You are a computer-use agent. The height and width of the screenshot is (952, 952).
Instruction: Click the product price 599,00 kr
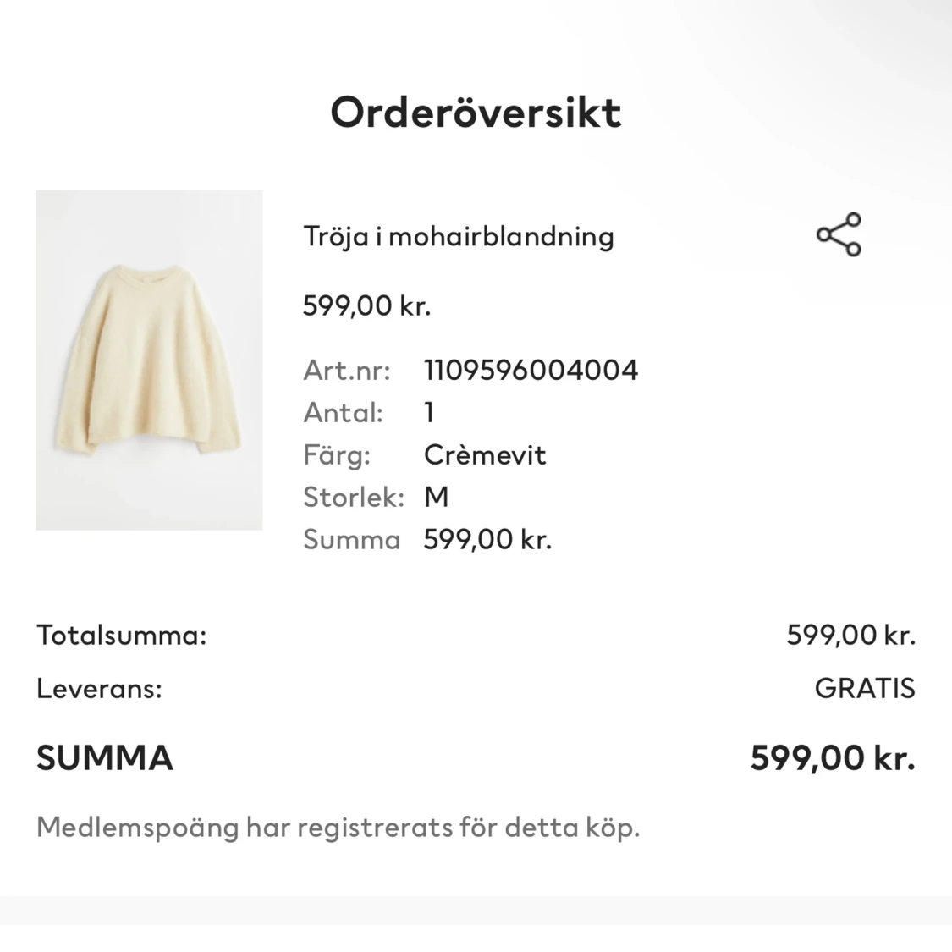pos(368,305)
